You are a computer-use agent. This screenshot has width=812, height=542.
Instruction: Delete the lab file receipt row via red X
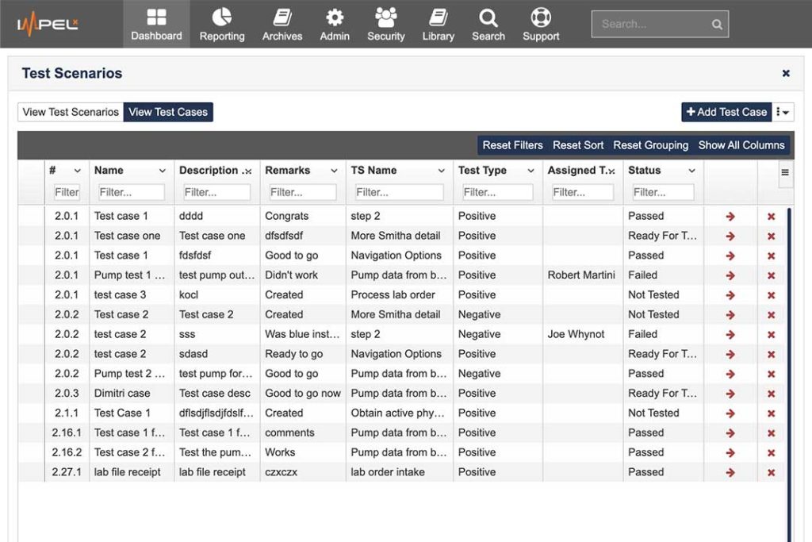click(771, 472)
